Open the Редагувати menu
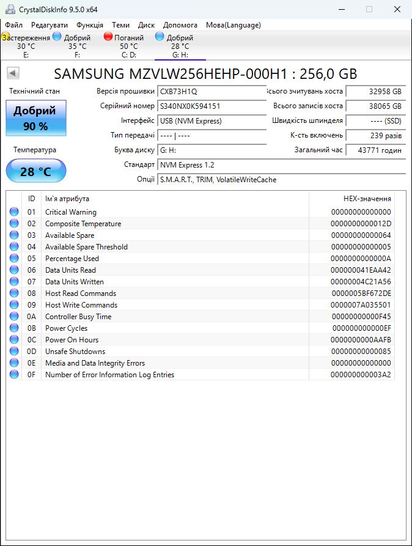 (49, 25)
